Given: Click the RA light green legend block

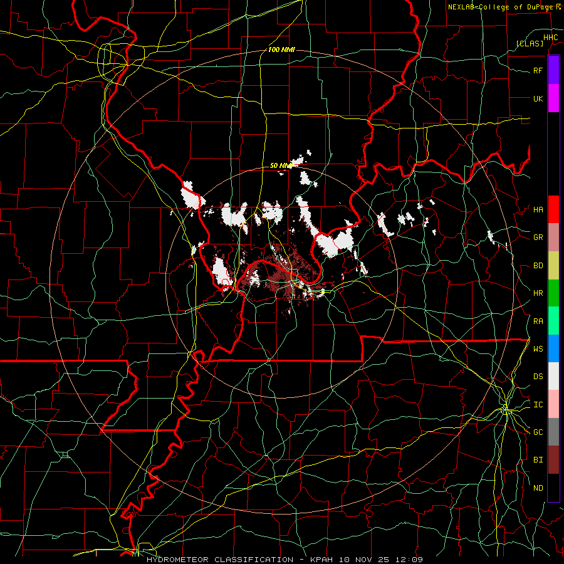Looking at the screenshot, I should point(553,321).
